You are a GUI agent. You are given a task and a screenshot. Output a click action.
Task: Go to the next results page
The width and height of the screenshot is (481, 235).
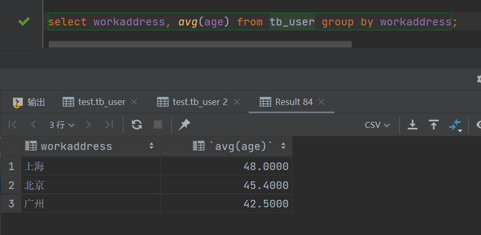tap(88, 125)
